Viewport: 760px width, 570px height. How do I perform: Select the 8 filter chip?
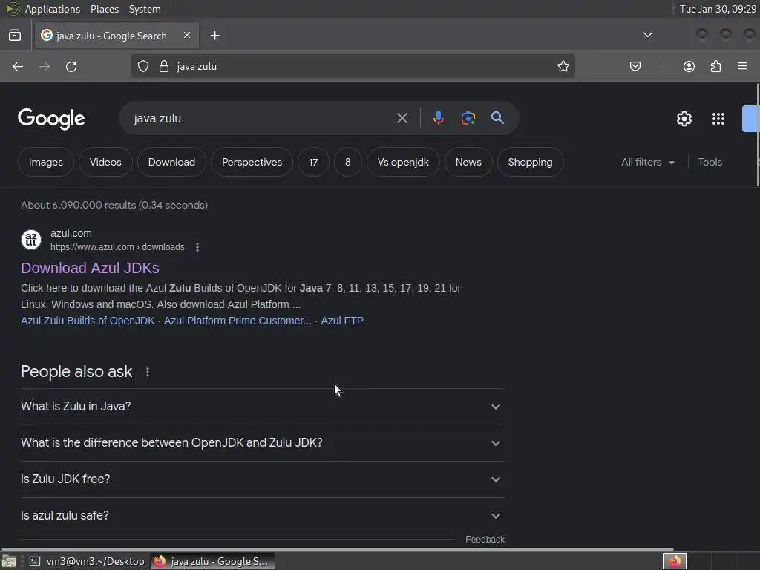348,162
